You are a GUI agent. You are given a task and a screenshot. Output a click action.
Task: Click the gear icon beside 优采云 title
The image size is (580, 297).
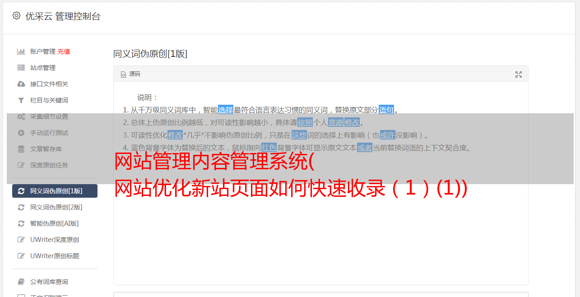pos(16,16)
